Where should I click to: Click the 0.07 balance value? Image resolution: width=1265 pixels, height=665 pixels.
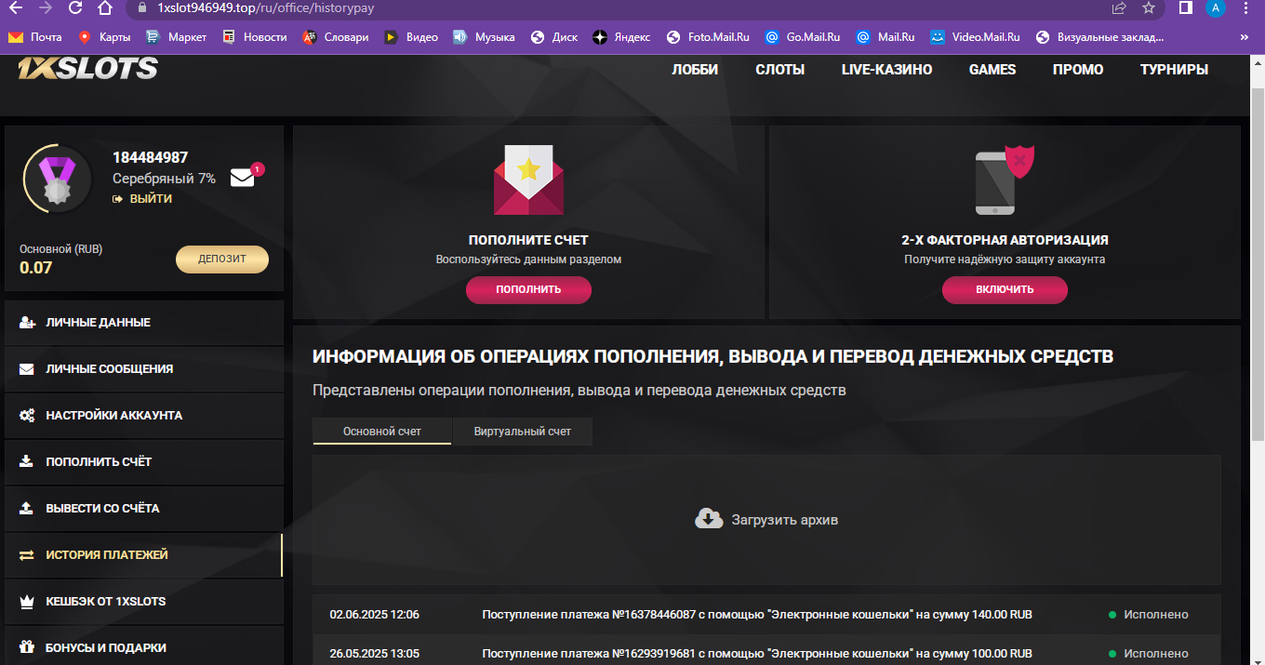(35, 268)
